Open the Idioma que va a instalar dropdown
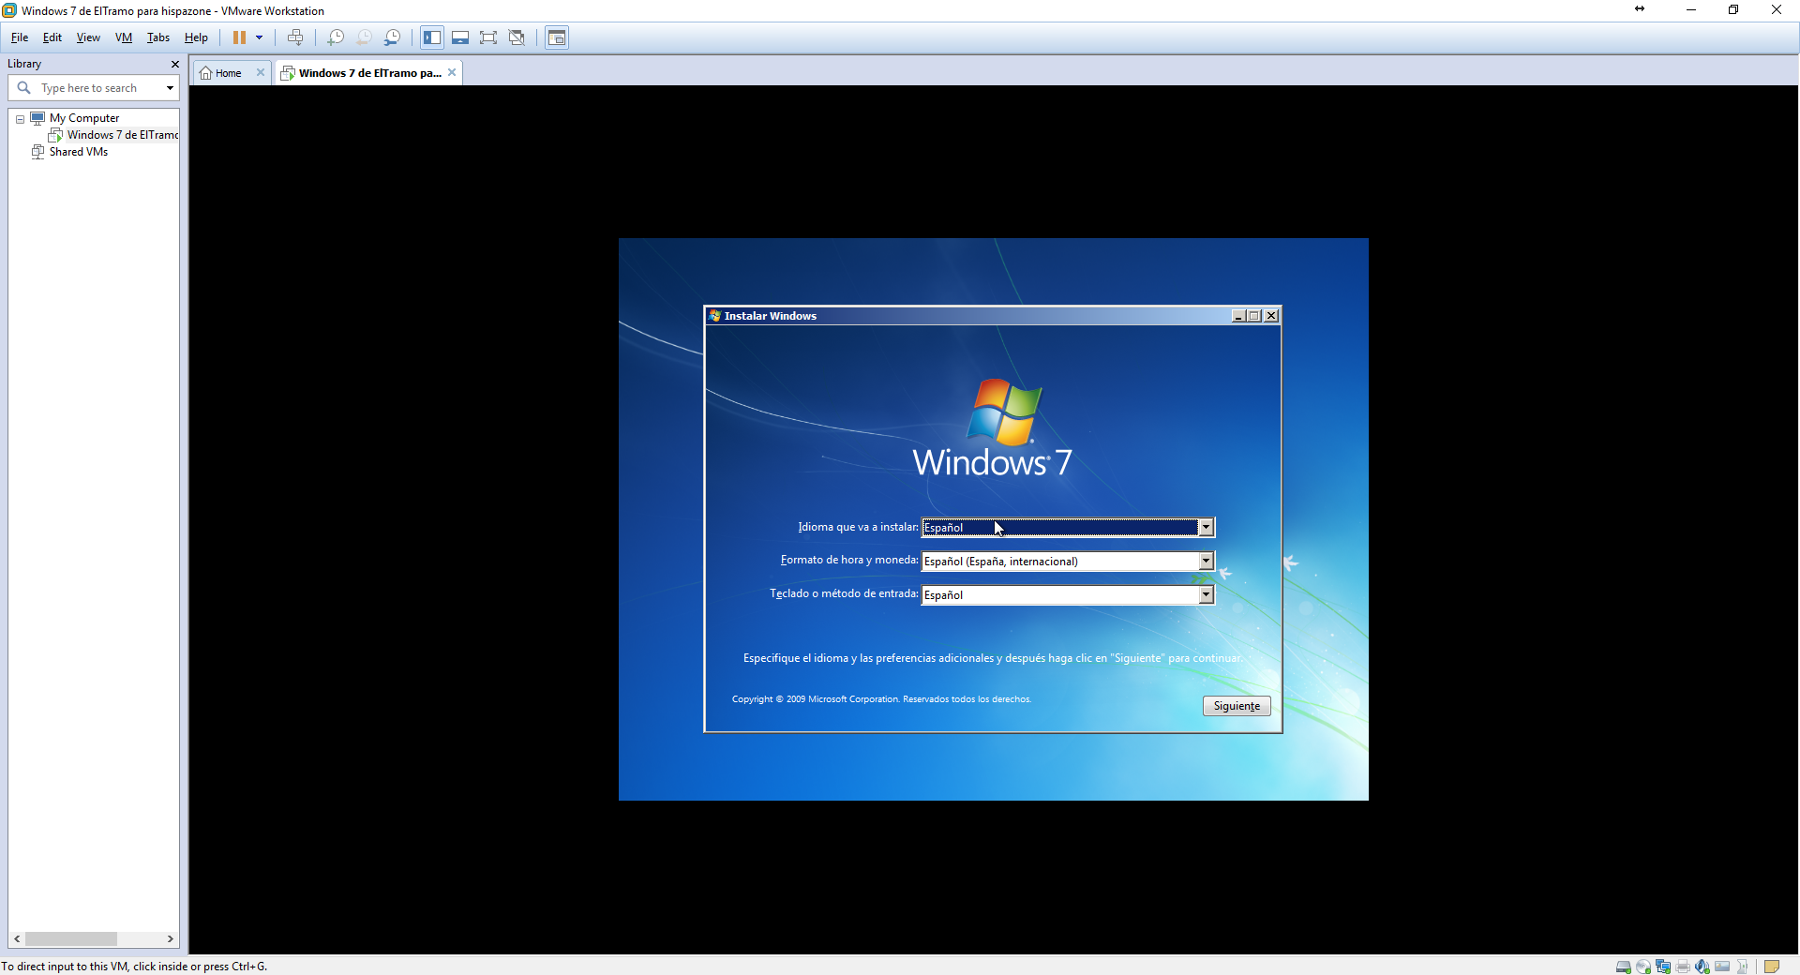The height and width of the screenshot is (975, 1800). [1206, 528]
